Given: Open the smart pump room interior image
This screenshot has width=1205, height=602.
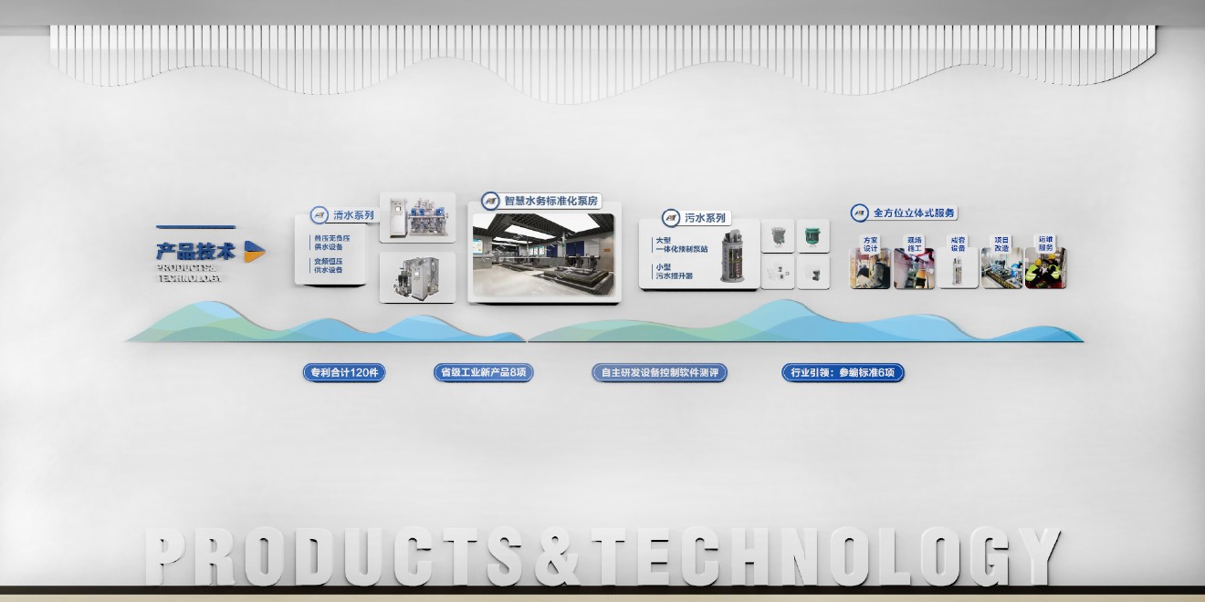Looking at the screenshot, I should pyautogui.click(x=543, y=255).
